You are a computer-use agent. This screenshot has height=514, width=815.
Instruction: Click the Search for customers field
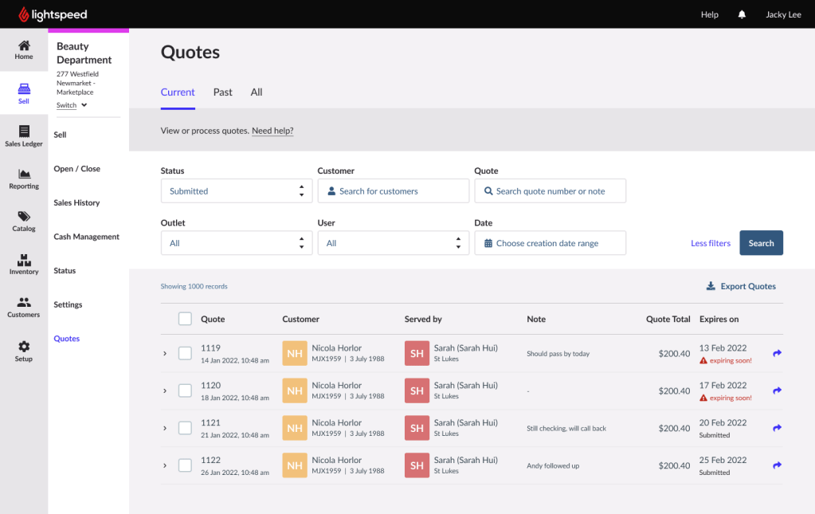[393, 191]
